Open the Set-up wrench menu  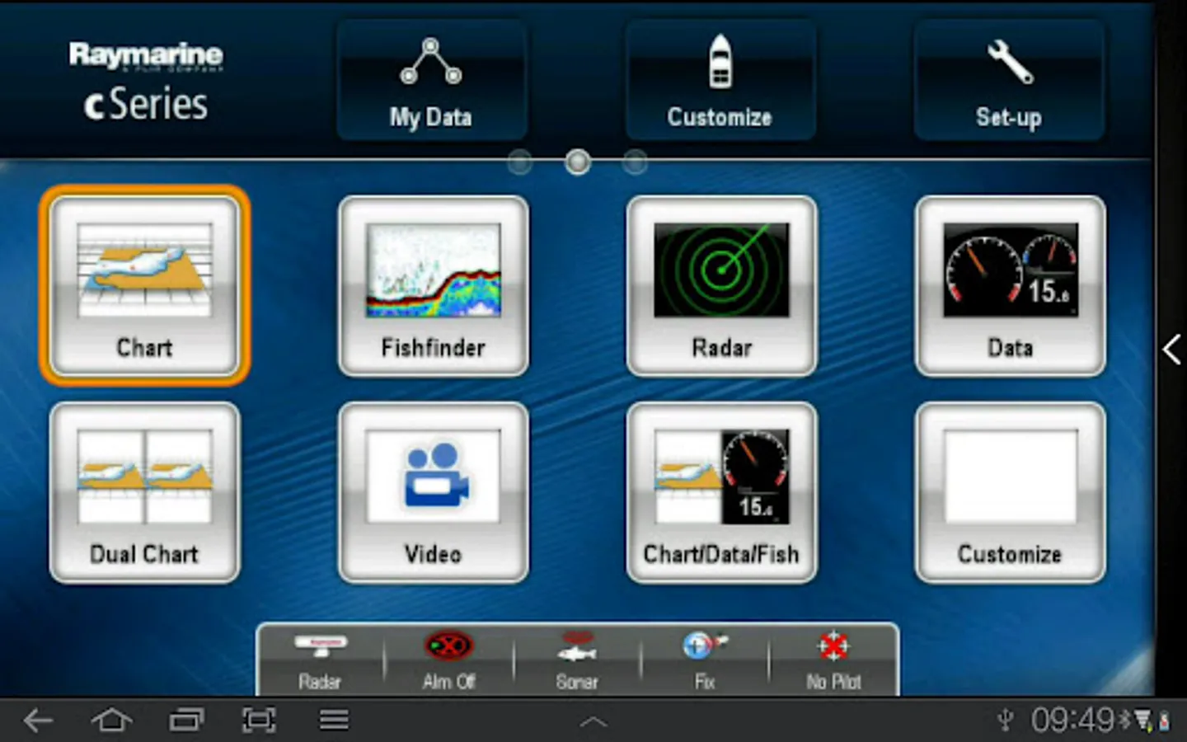coord(1008,81)
